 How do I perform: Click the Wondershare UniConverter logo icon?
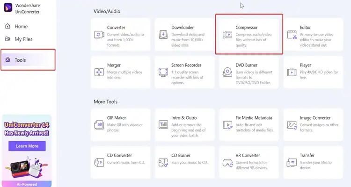coord(8,8)
